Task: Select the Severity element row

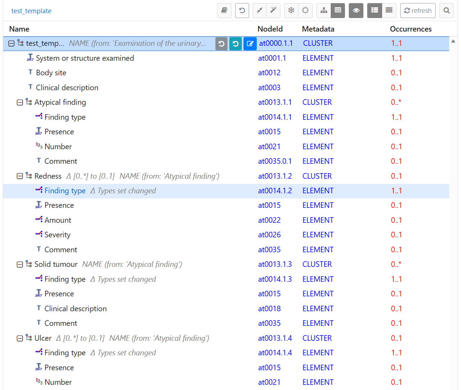Action: (57, 235)
